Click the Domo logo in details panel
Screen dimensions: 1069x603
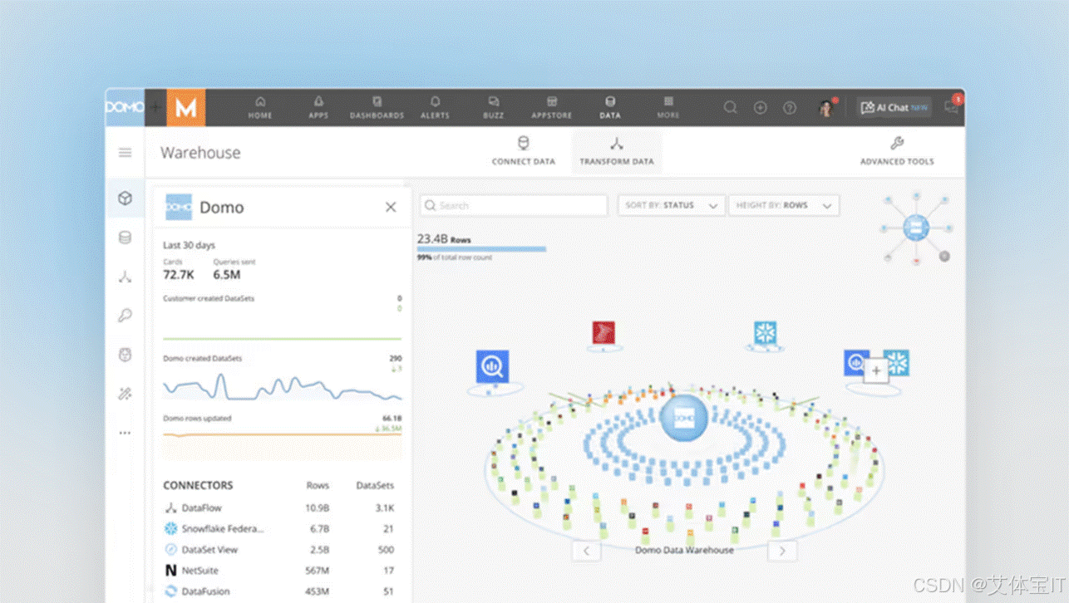pos(179,207)
